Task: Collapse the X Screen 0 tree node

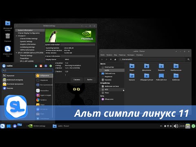Action: pyautogui.click(x=16, y=36)
